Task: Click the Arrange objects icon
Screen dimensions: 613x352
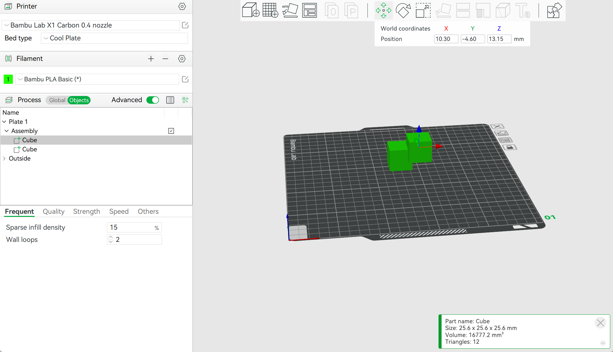Action: coord(310,10)
